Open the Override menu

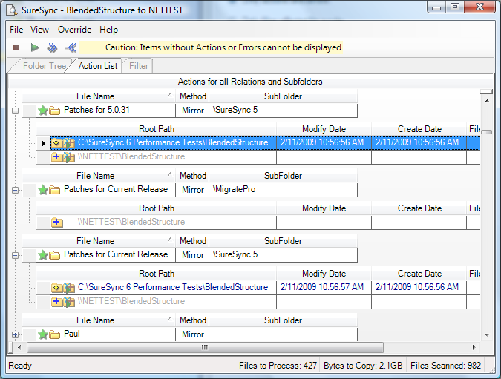[74, 30]
